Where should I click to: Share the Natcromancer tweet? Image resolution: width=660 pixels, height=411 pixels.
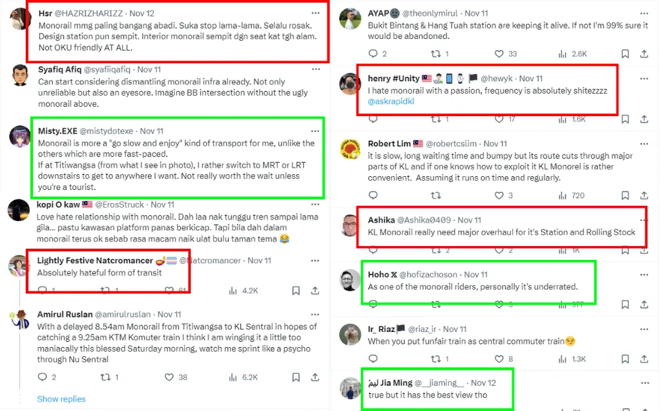pos(315,290)
